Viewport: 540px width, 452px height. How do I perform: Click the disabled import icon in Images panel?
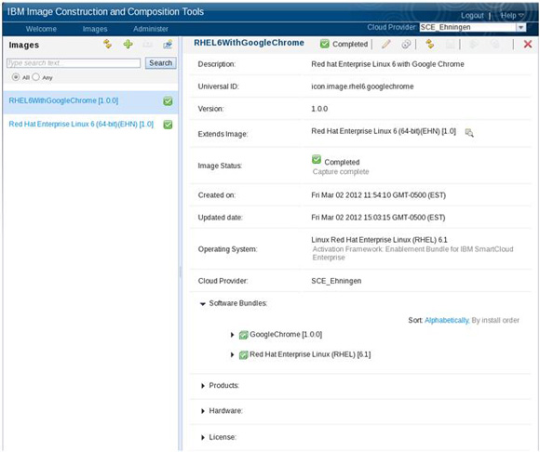[x=148, y=44]
